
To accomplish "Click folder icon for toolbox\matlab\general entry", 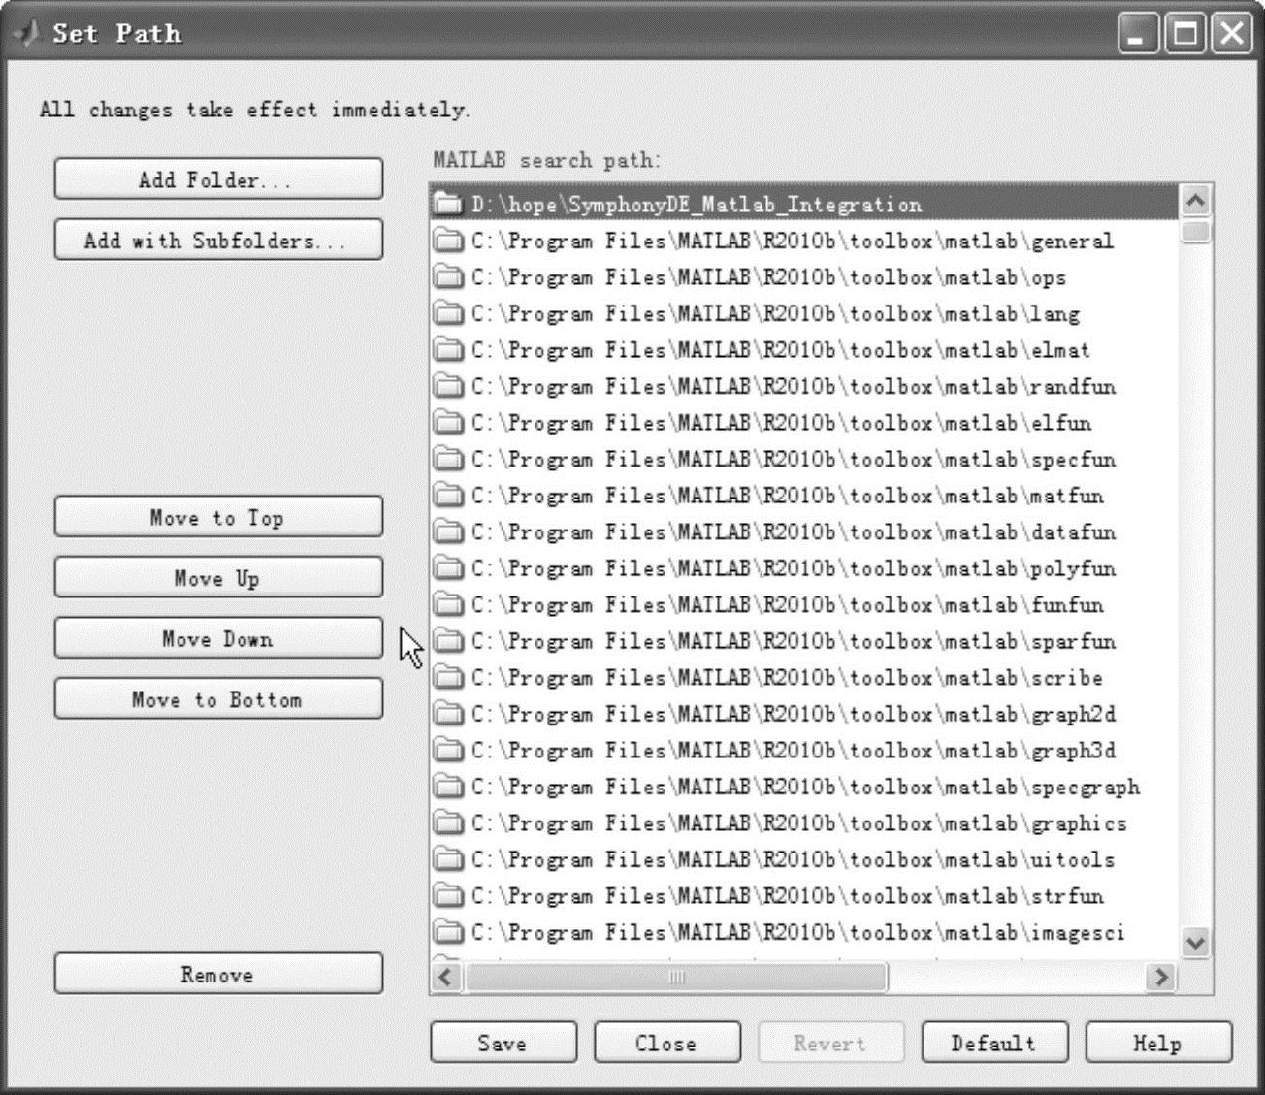I will coord(447,241).
